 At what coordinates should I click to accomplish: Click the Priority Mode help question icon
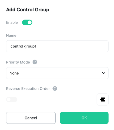click(x=35, y=62)
